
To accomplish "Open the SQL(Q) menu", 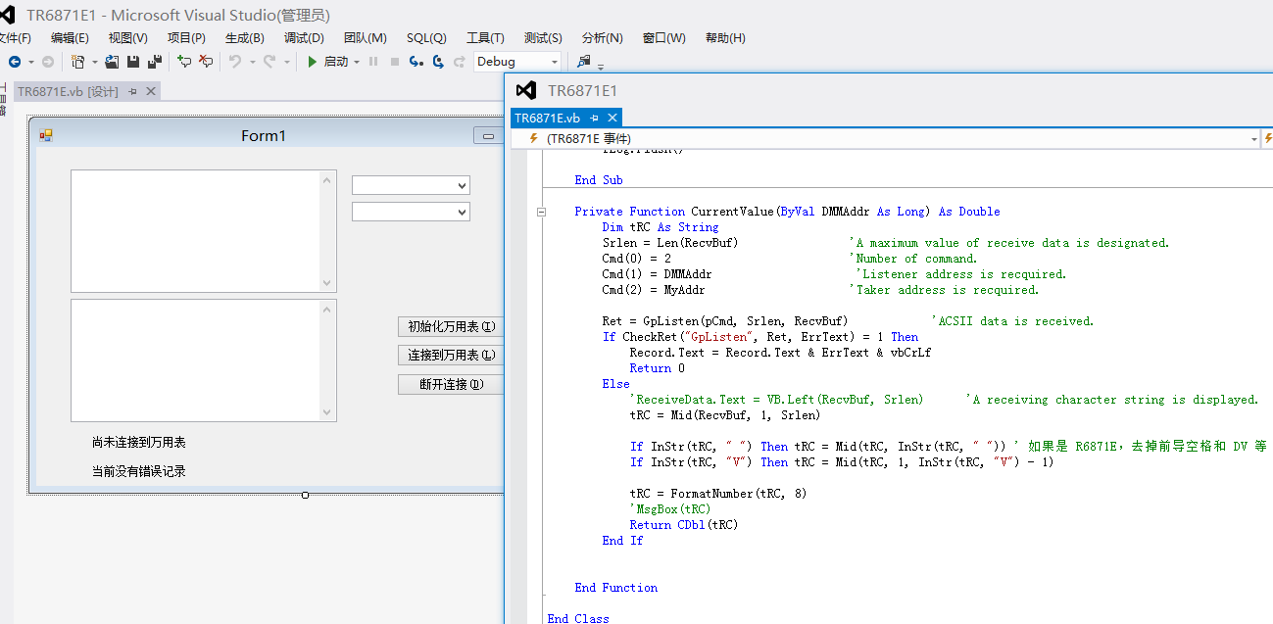I will (426, 38).
